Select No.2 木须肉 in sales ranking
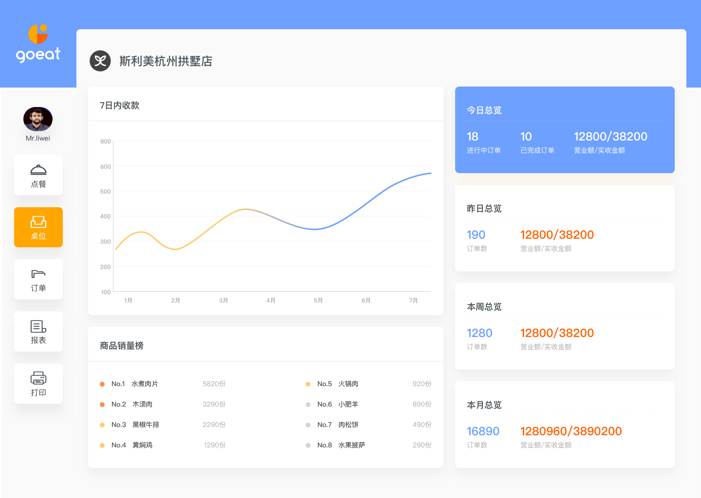The height and width of the screenshot is (498, 701). 132,404
